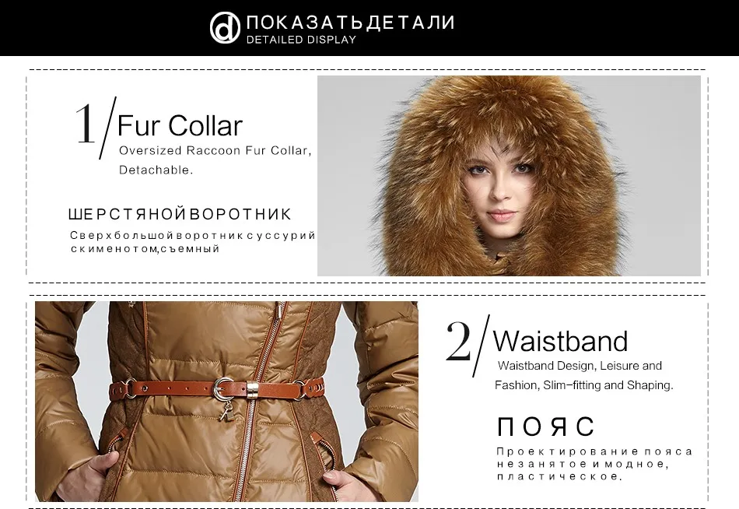Click the ШЕРСТЯНОЙ ВОРОТНИК heading
This screenshot has width=739, height=509.
pyautogui.click(x=180, y=214)
